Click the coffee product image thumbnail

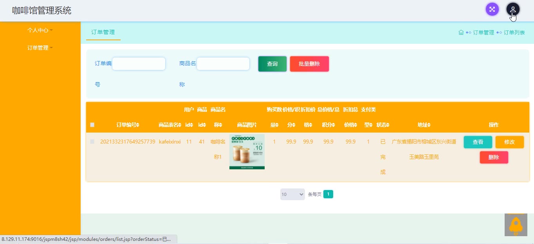(247, 152)
